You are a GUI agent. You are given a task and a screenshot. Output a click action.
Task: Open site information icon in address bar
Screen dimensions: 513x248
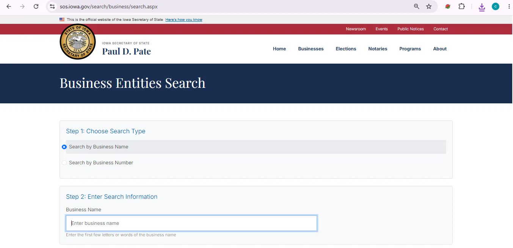(x=53, y=6)
